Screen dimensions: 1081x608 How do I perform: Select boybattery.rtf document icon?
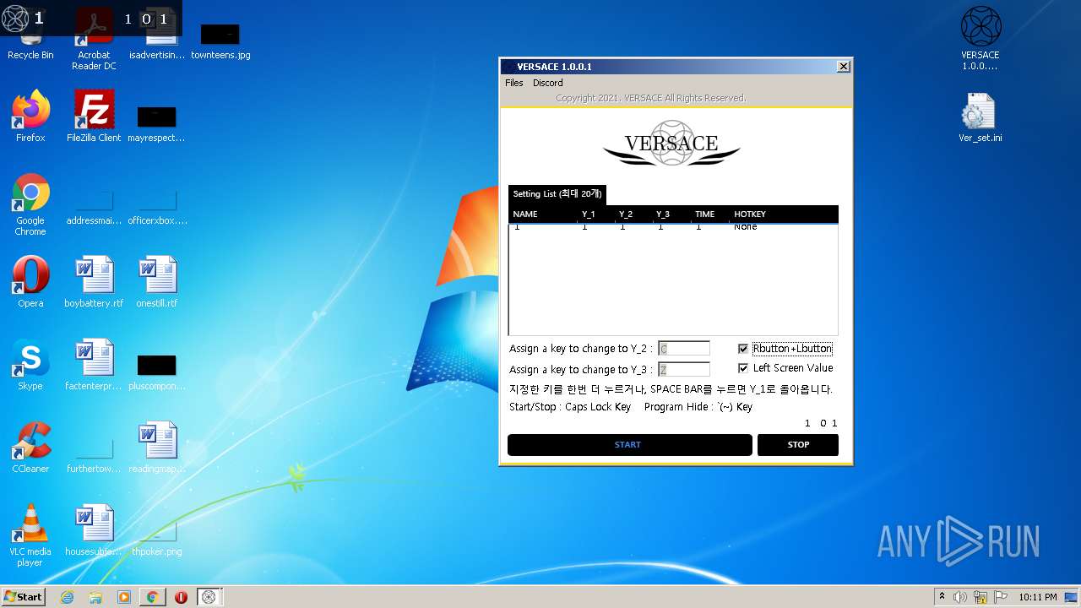pyautogui.click(x=94, y=281)
